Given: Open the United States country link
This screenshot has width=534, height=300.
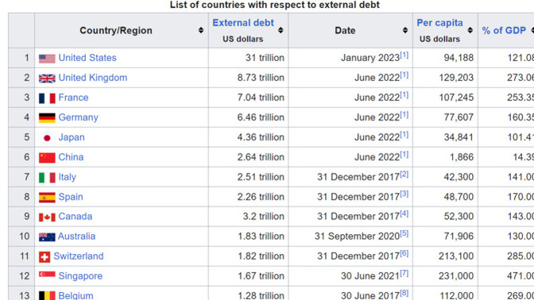Looking at the screenshot, I should (87, 58).
